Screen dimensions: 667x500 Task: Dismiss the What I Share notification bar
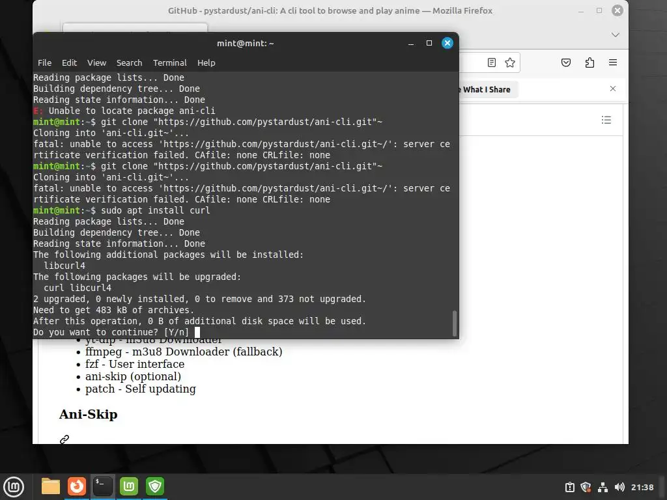612,89
